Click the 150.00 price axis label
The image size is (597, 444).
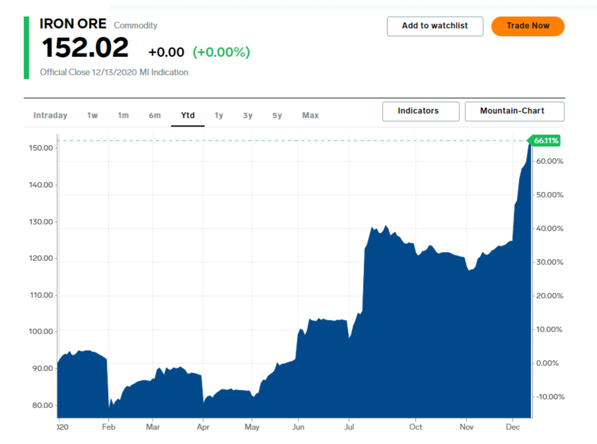41,148
